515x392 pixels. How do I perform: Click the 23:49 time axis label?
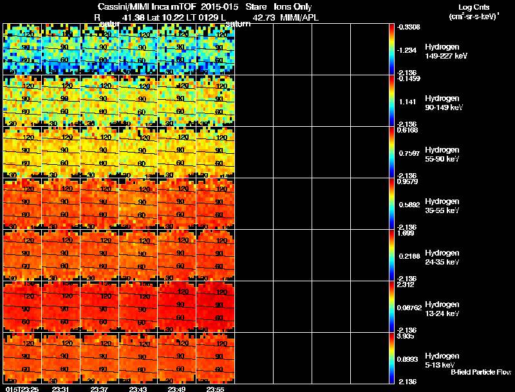[x=176, y=389]
